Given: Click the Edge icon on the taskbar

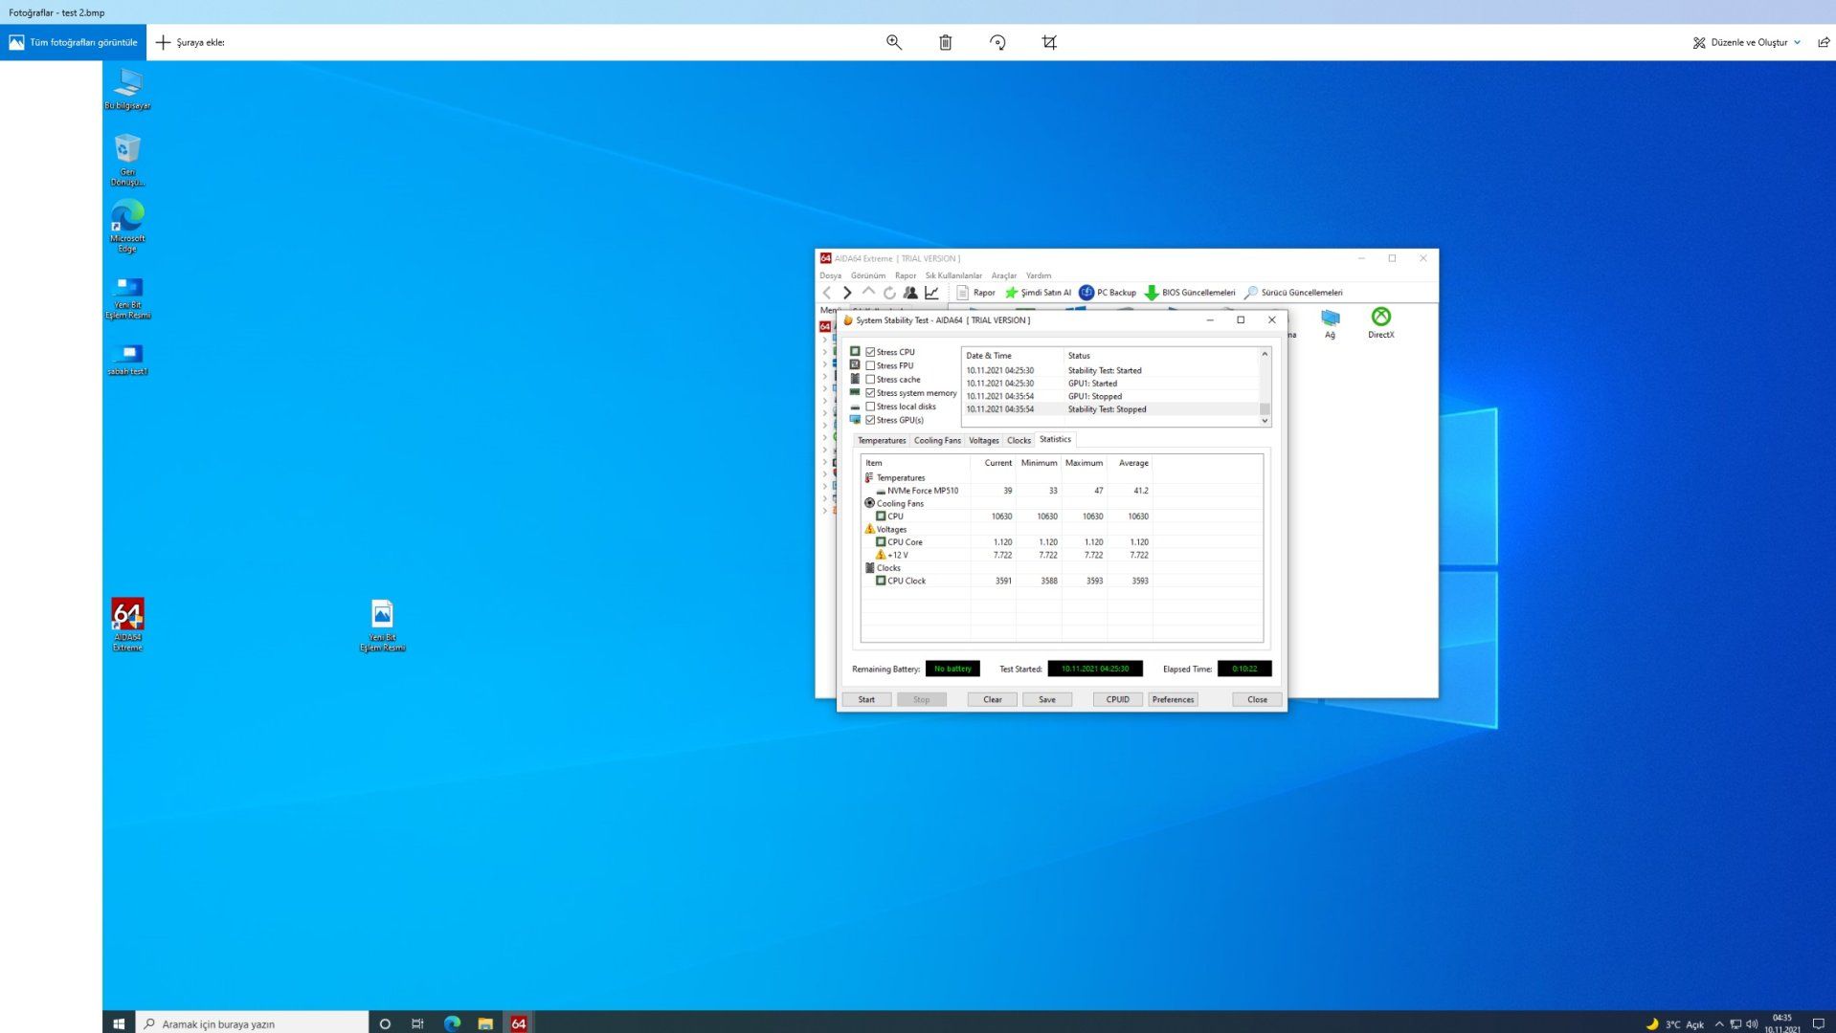Looking at the screenshot, I should pyautogui.click(x=452, y=1022).
